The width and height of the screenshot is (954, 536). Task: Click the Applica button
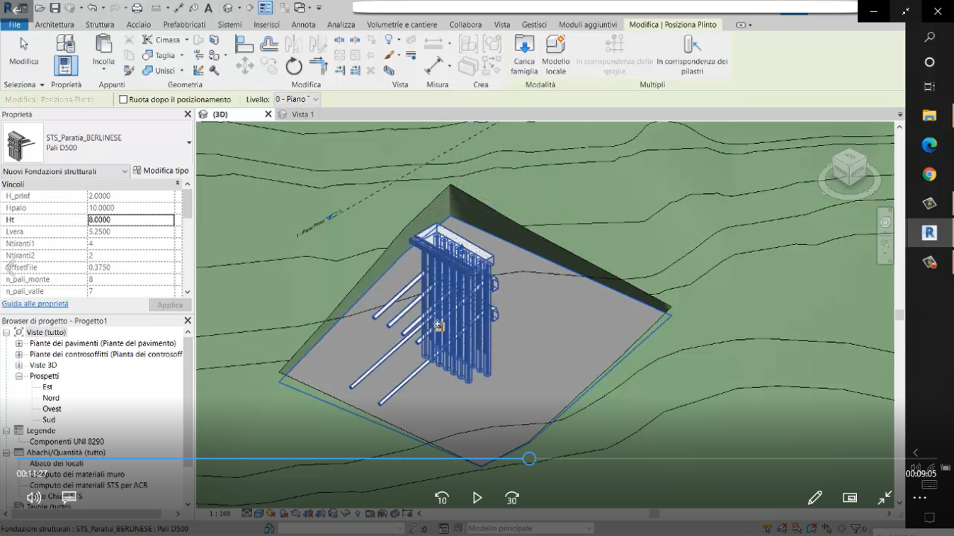pyautogui.click(x=170, y=305)
